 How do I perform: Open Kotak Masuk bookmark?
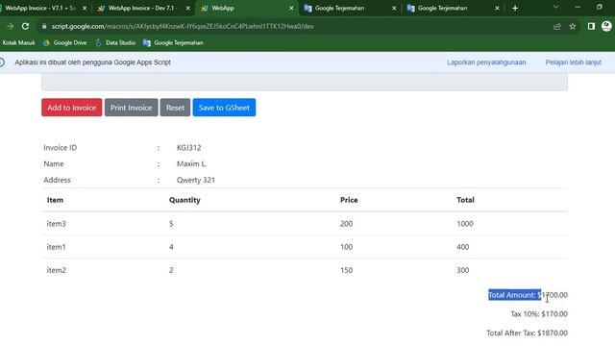click(18, 42)
